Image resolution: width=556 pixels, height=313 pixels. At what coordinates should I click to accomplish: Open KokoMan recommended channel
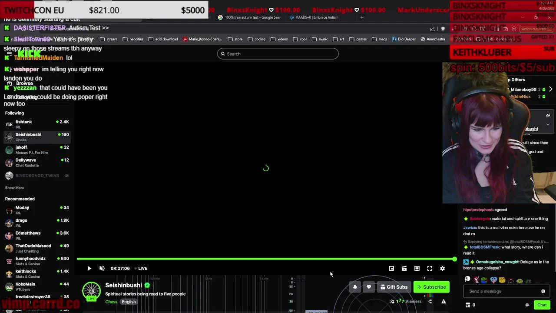tap(37, 286)
